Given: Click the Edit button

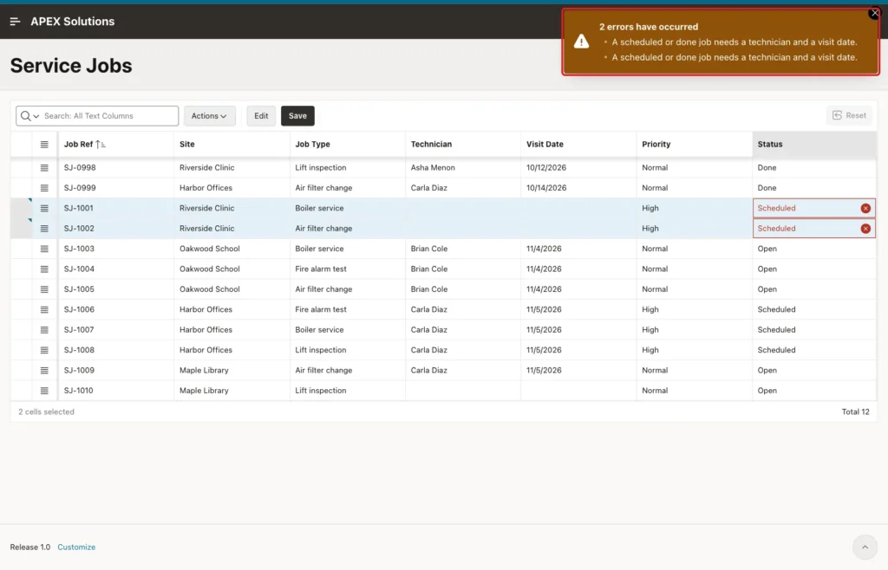Looking at the screenshot, I should [x=261, y=116].
